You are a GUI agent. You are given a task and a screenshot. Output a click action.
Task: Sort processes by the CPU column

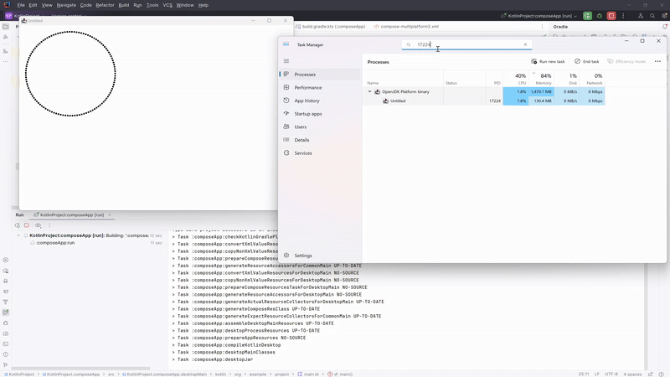(516, 79)
